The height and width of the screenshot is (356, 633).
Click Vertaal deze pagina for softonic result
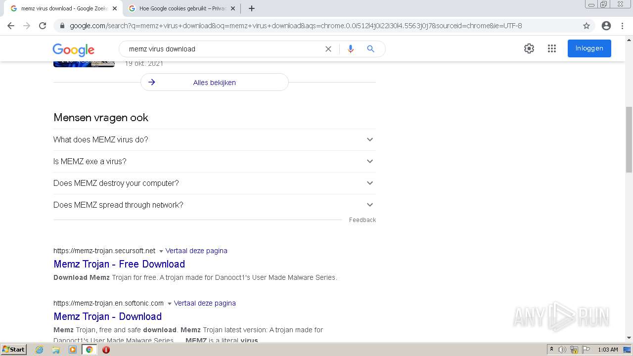point(205,303)
